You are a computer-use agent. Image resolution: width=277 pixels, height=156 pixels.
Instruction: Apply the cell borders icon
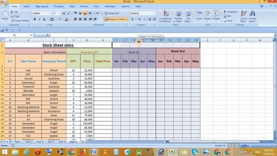coord(52,19)
